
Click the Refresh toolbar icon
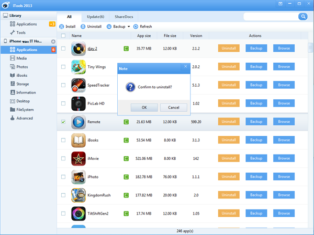tap(136, 26)
